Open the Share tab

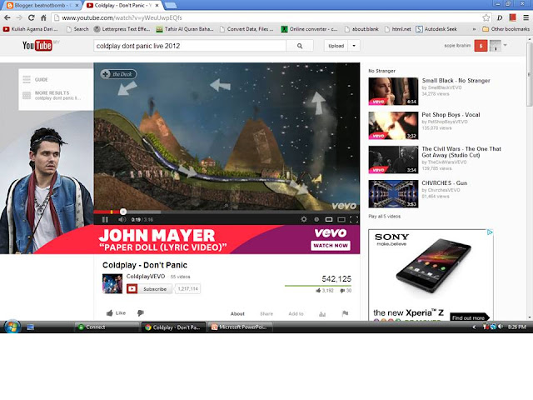click(266, 313)
